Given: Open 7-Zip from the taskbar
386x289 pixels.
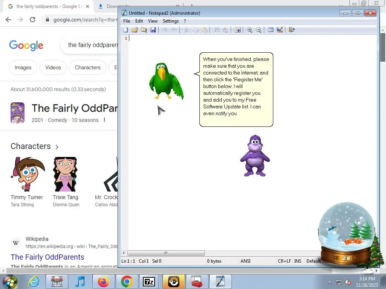Looking at the screenshot, I should tap(149, 281).
